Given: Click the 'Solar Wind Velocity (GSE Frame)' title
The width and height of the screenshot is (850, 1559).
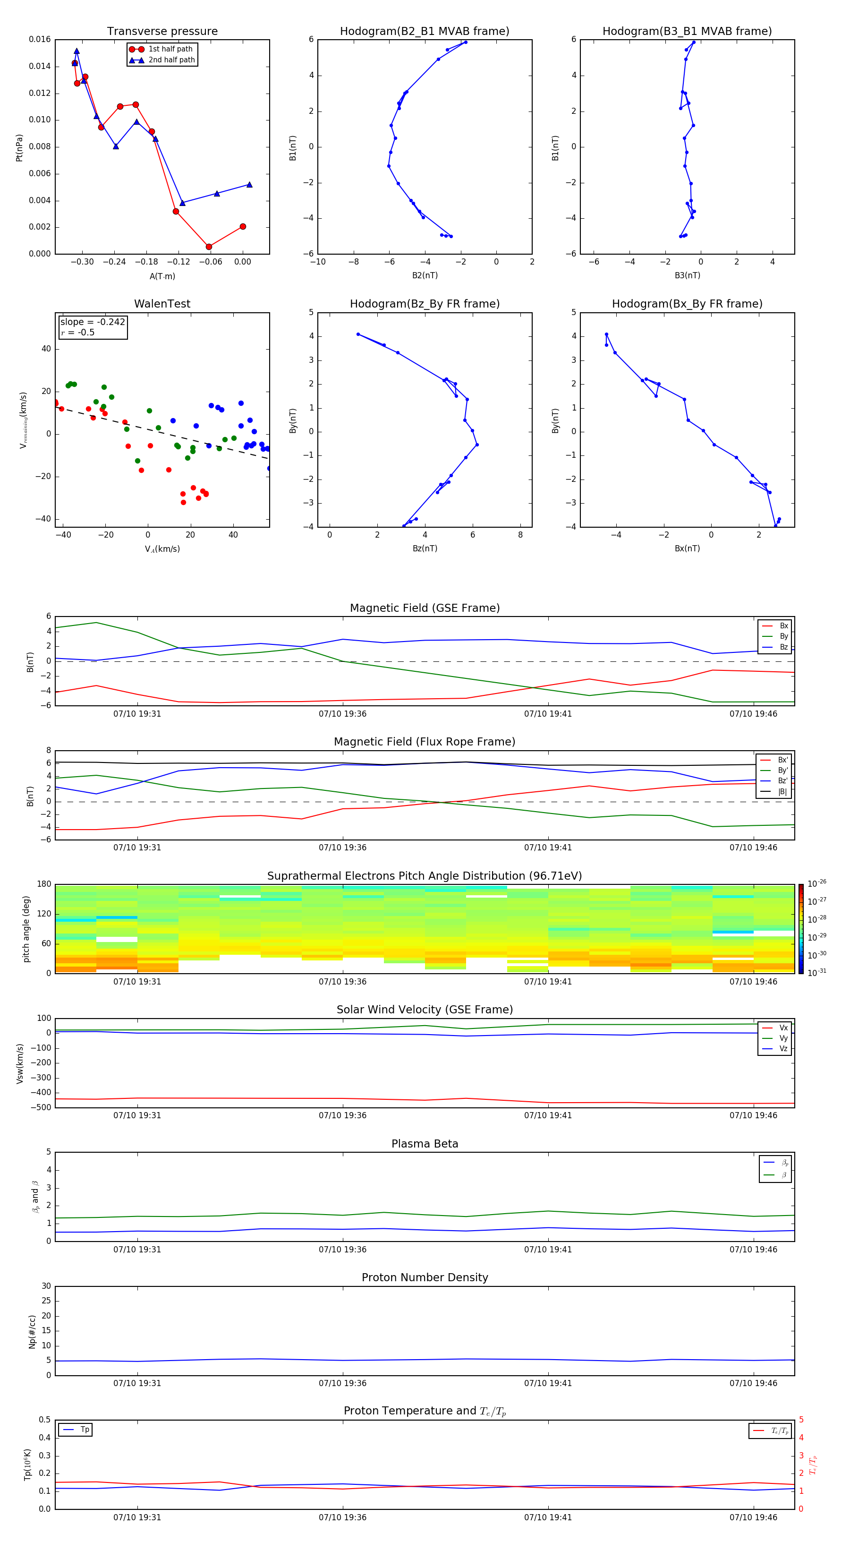Looking at the screenshot, I should (x=425, y=1010).
